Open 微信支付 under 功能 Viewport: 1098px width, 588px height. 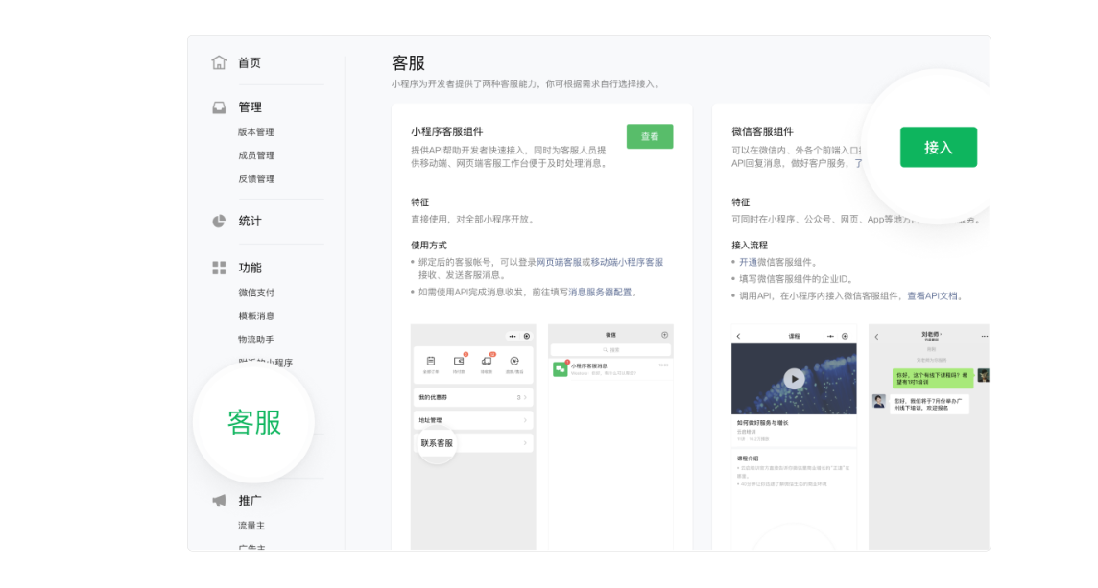[255, 293]
